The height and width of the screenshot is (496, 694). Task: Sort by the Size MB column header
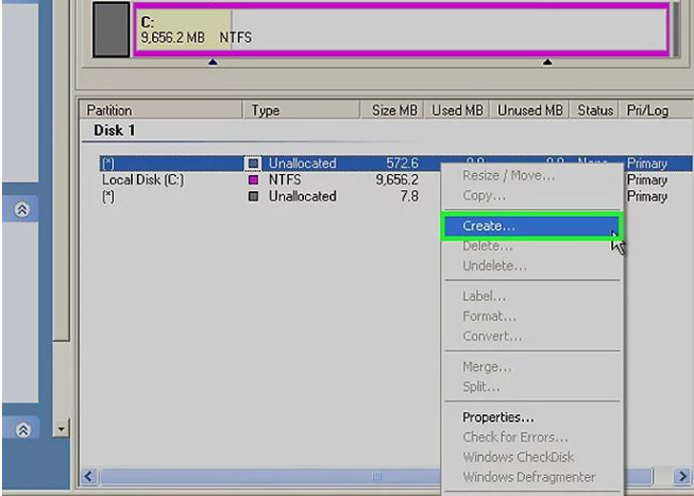pyautogui.click(x=392, y=110)
